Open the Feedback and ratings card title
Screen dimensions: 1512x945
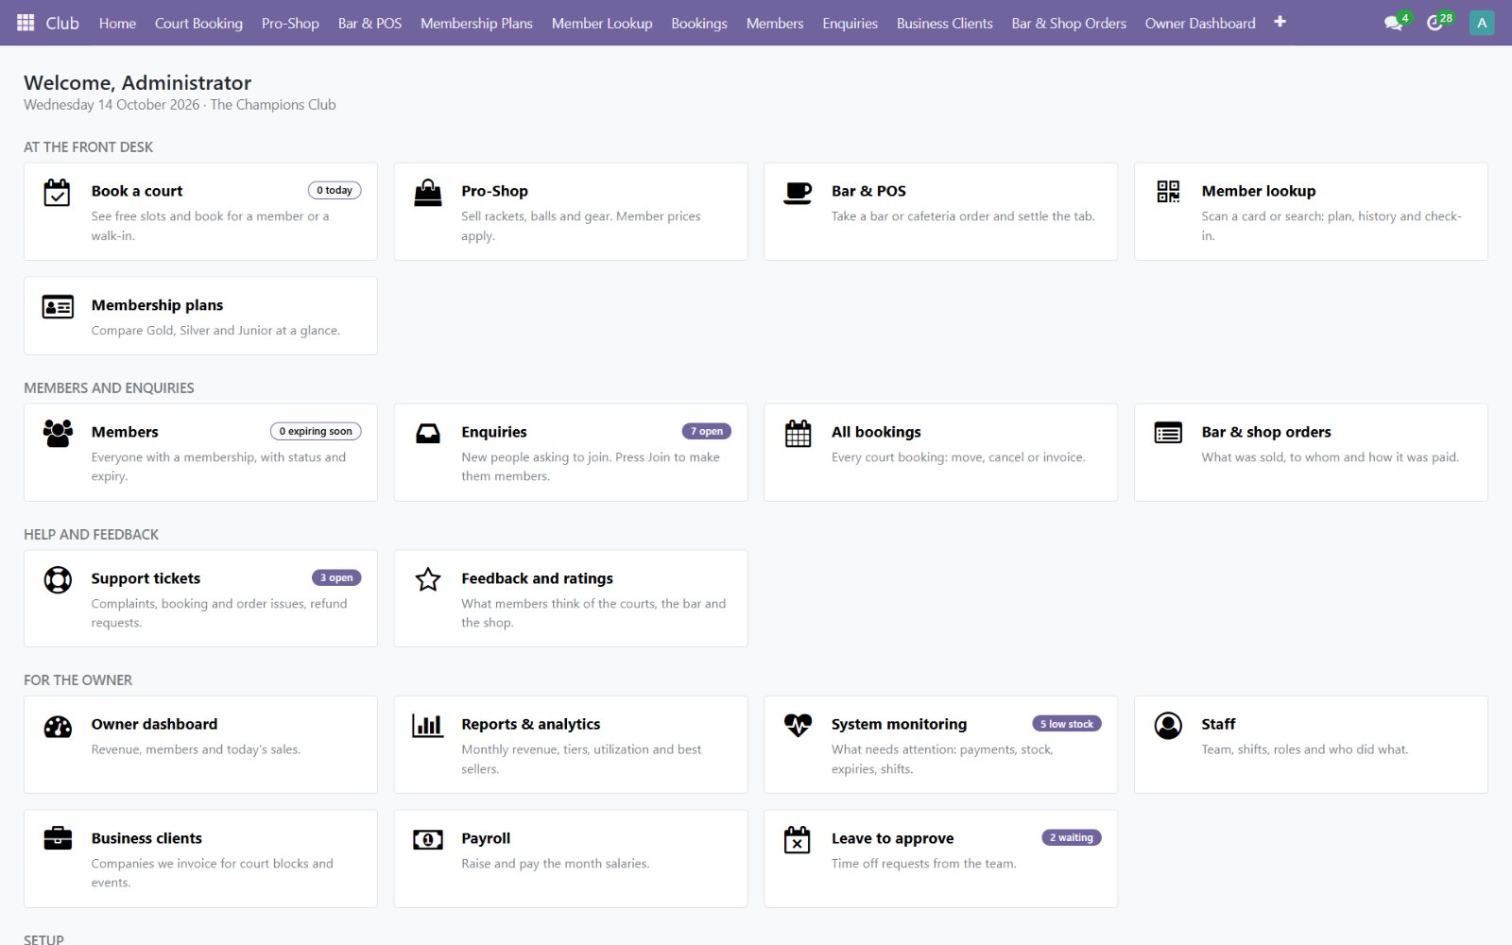click(537, 578)
